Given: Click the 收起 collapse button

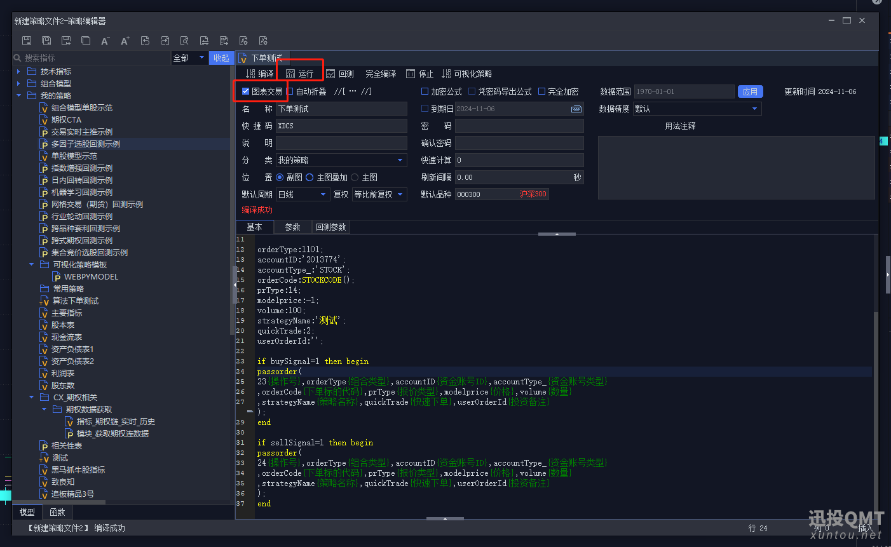Looking at the screenshot, I should [x=221, y=58].
